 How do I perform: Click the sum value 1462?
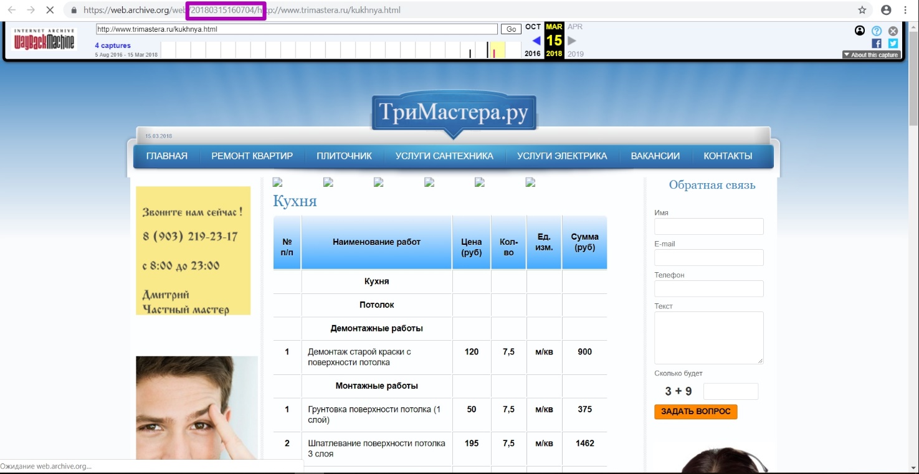[x=584, y=443]
